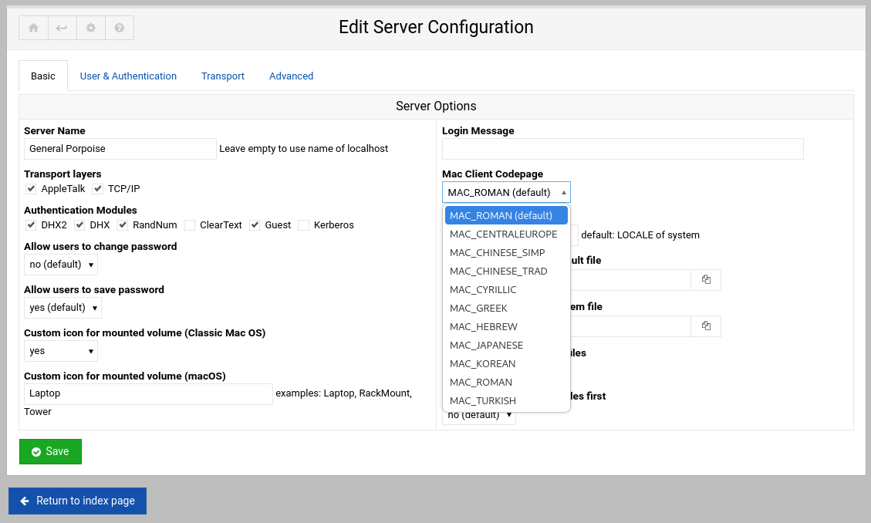
Task: Open the Allow users to save password dropdown
Action: coord(62,307)
